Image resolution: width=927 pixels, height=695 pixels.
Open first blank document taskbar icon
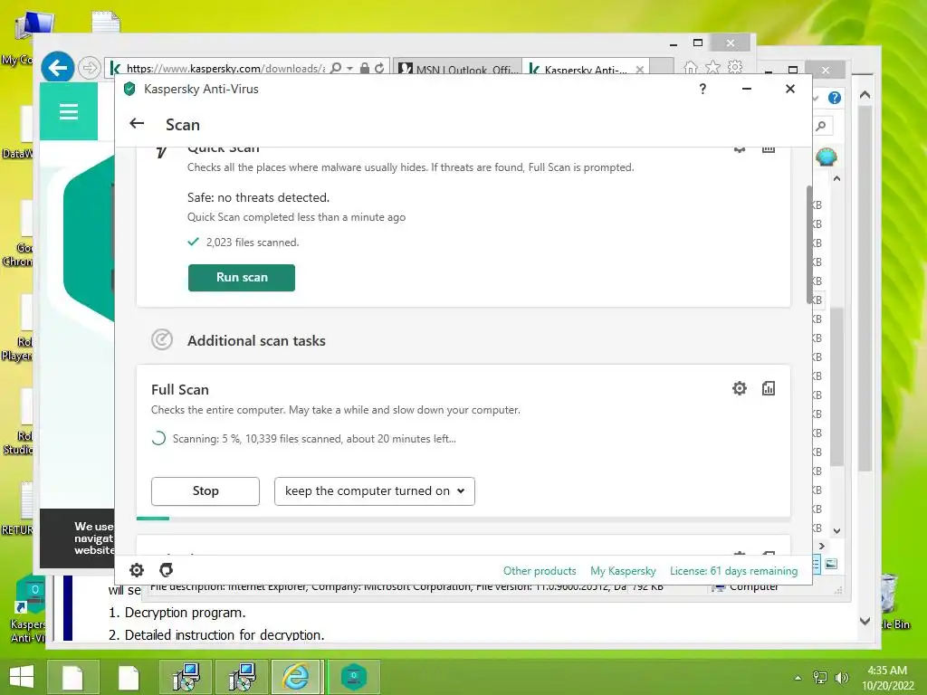pyautogui.click(x=72, y=677)
